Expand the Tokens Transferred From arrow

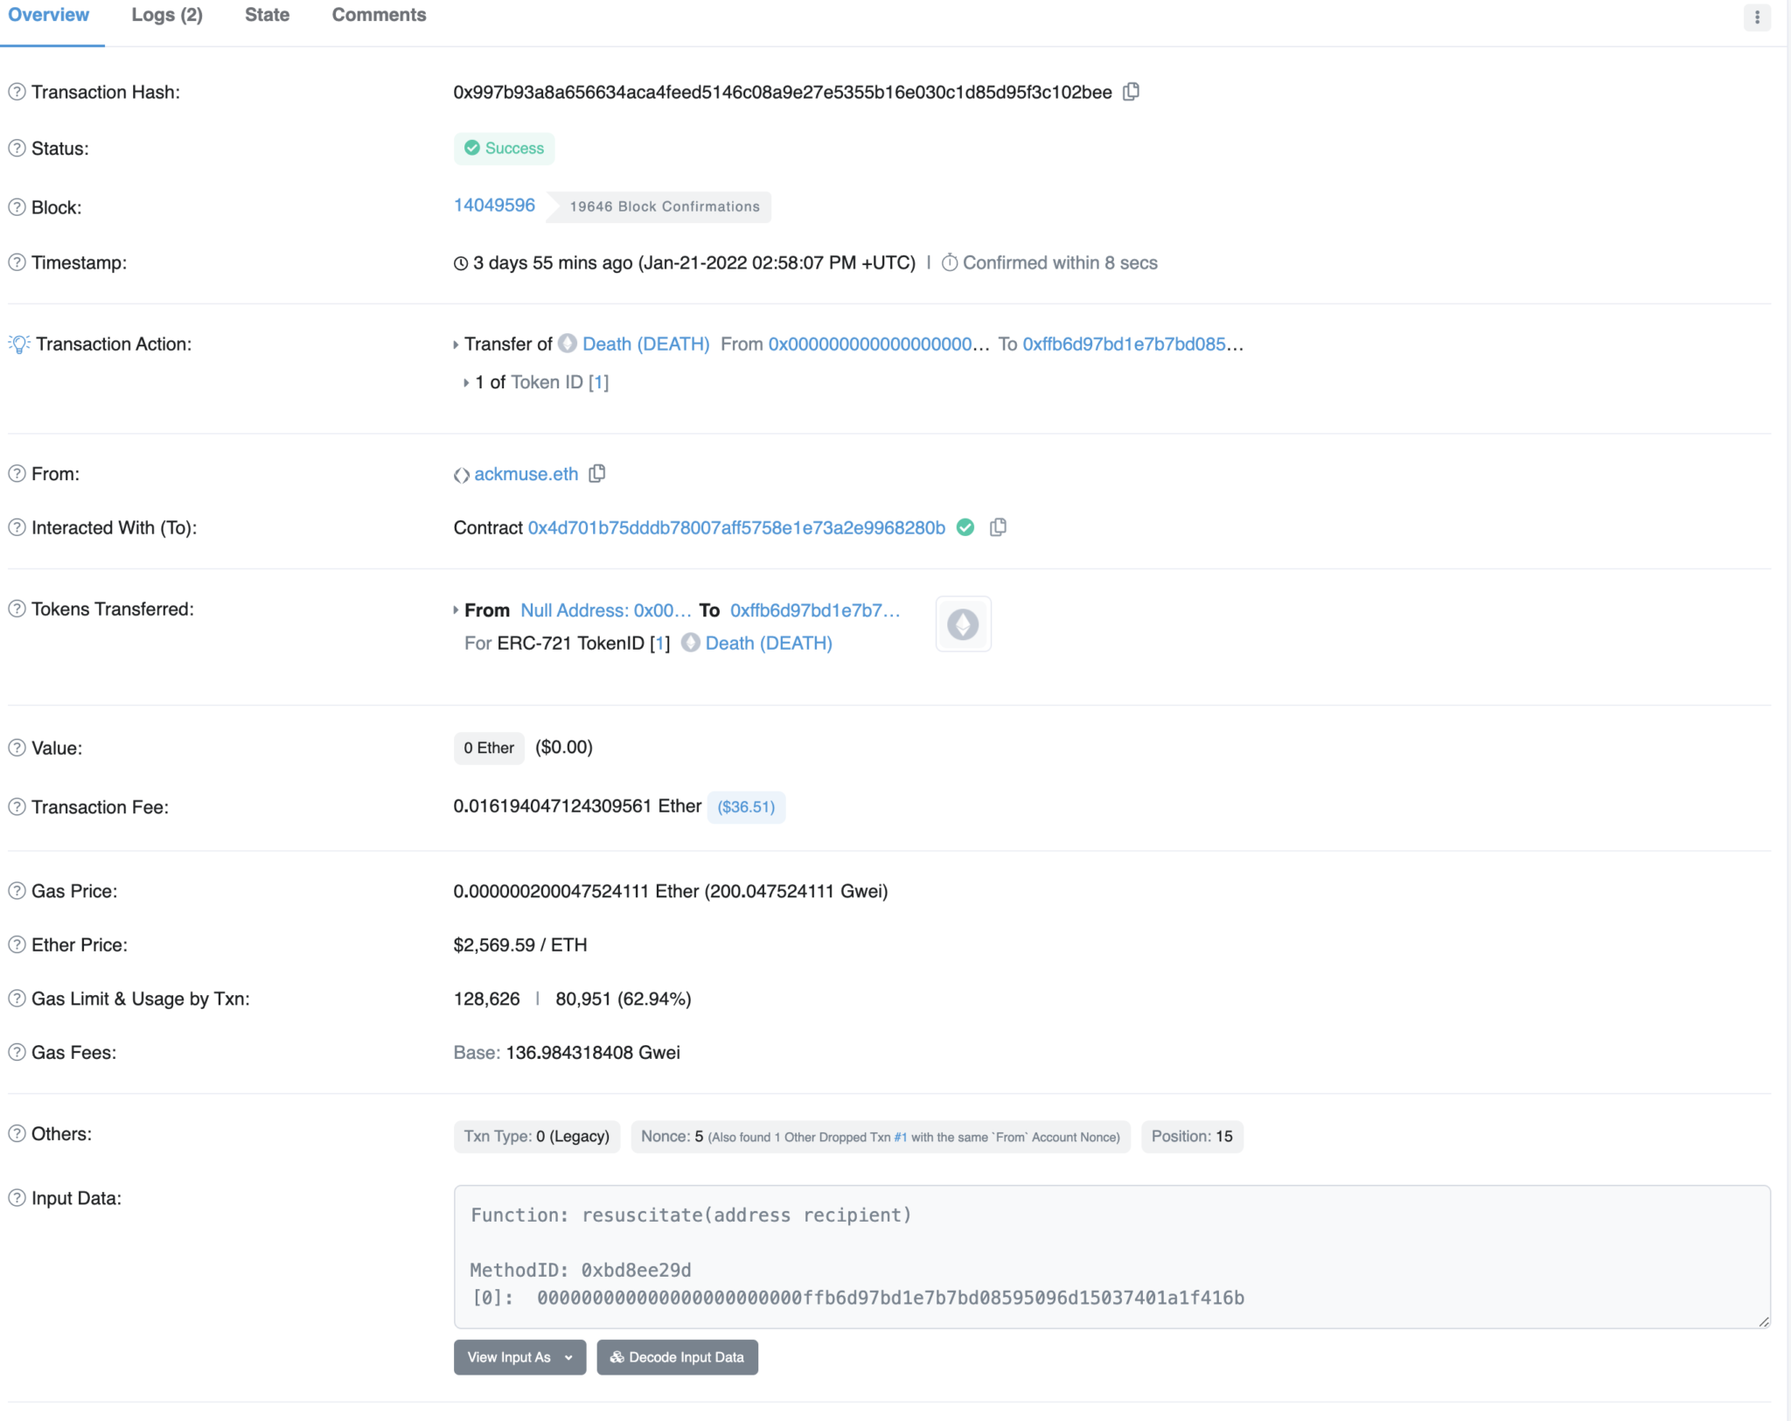[x=456, y=610]
